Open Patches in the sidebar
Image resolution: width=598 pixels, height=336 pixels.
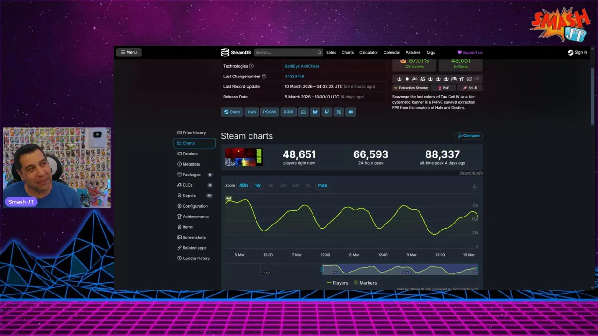point(194,154)
